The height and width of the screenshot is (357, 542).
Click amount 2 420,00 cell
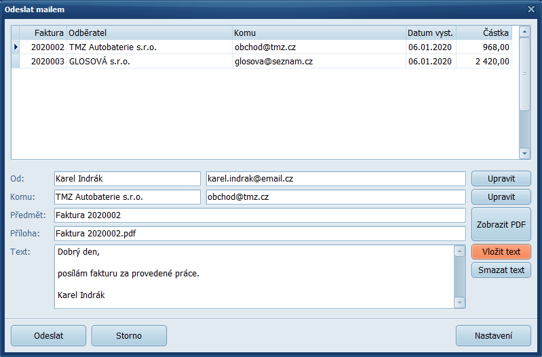pyautogui.click(x=484, y=62)
